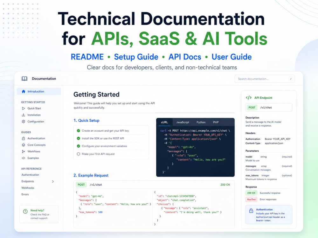
Task: Click the play icon beside Quick Start
Action: 23,108
